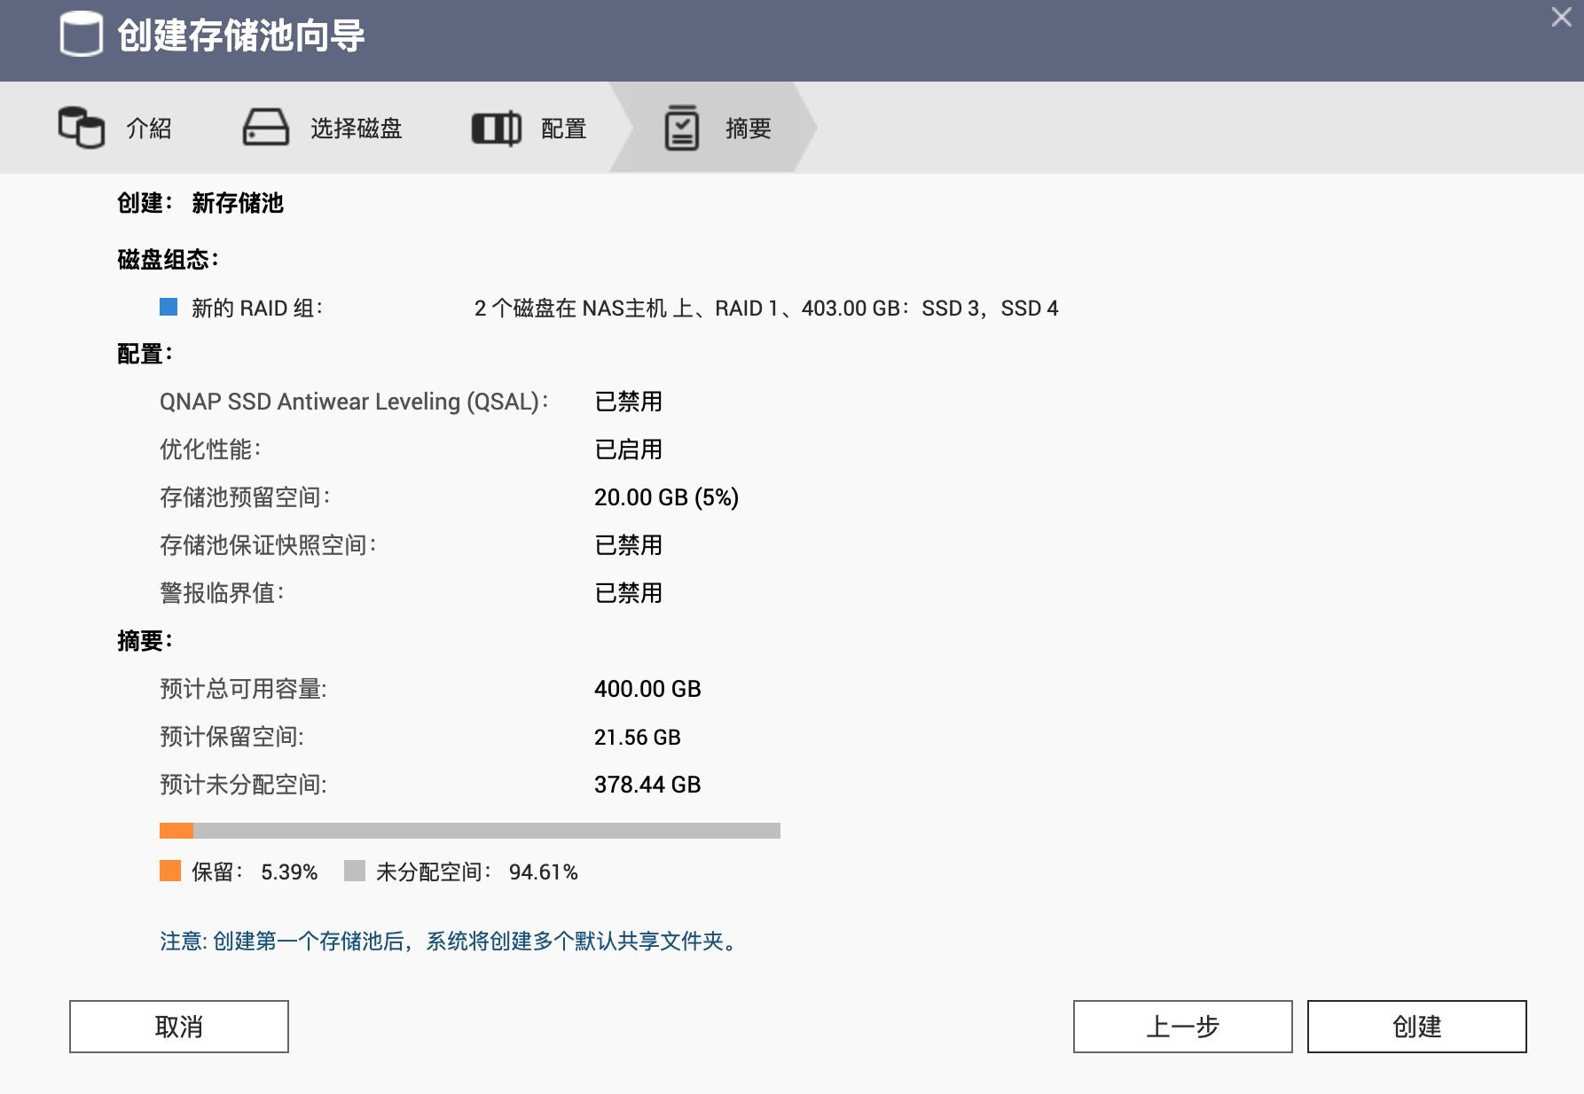Click the blue RAID group indicator square

pos(167,308)
